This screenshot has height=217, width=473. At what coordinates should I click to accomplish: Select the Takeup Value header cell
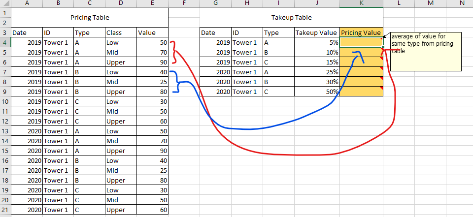317,32
